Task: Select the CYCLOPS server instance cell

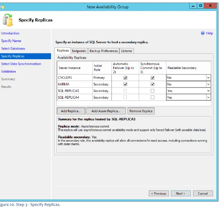Action: (75, 78)
